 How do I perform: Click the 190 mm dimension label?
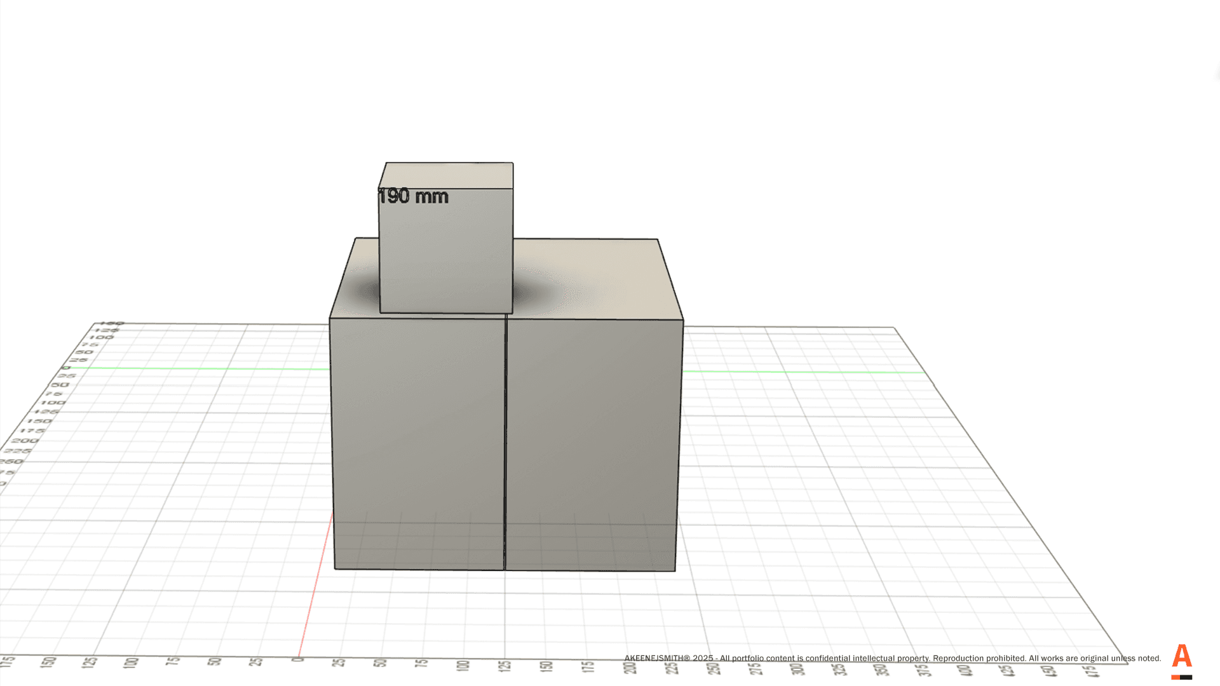click(x=414, y=196)
